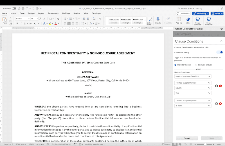
Task: Toggle the AutoSave switch
Action: (14, 8)
